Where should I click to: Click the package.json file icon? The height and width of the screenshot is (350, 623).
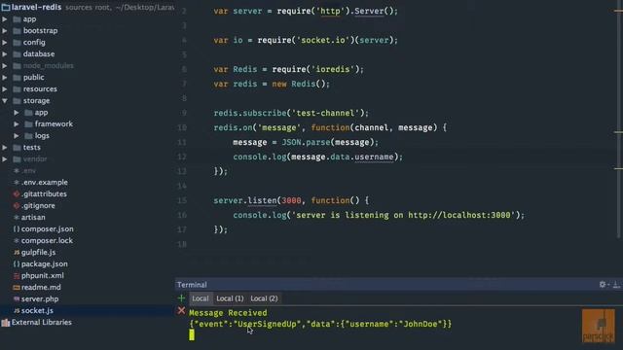(x=17, y=263)
